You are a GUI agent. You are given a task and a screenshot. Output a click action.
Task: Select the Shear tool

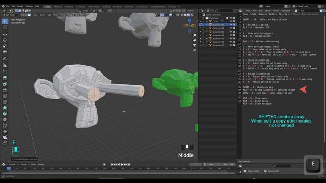click(5, 137)
